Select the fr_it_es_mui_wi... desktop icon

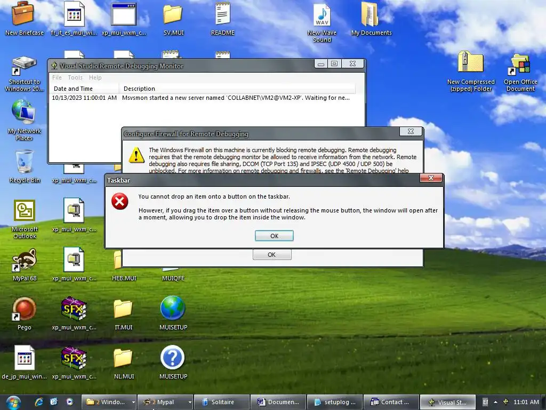point(74,19)
